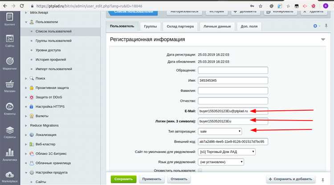This screenshot has height=185, width=334.
Task: Click the Веб-кластер icon
Action: (x=32, y=144)
